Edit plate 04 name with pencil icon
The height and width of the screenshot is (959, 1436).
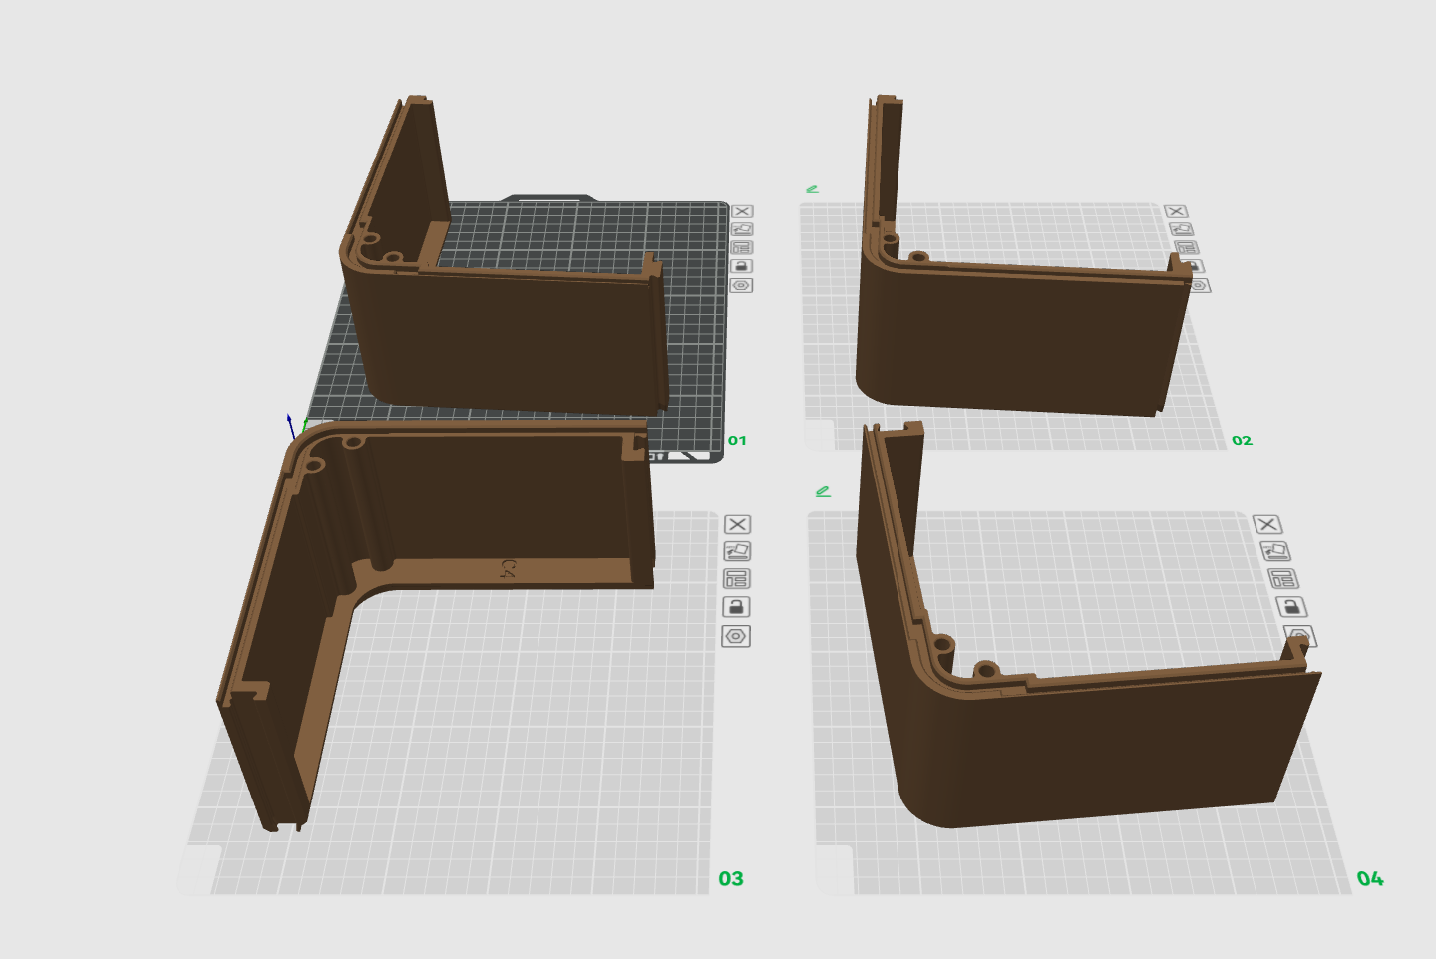(823, 491)
